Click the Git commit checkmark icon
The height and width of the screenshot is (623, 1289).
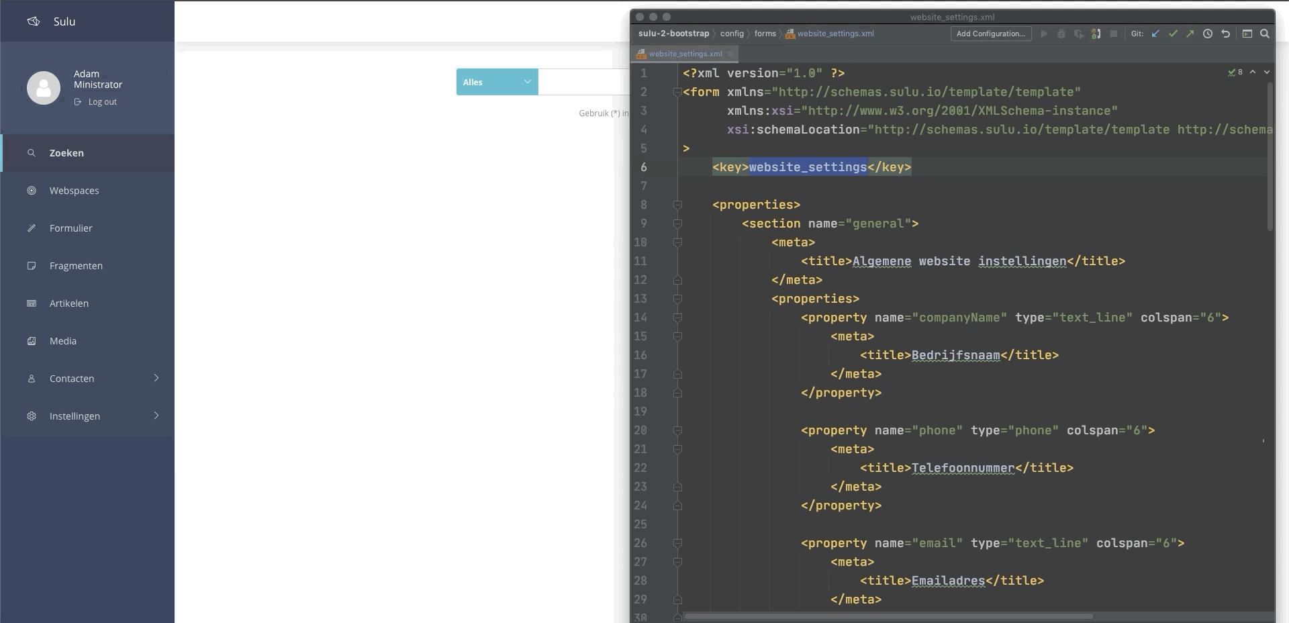[x=1173, y=34]
